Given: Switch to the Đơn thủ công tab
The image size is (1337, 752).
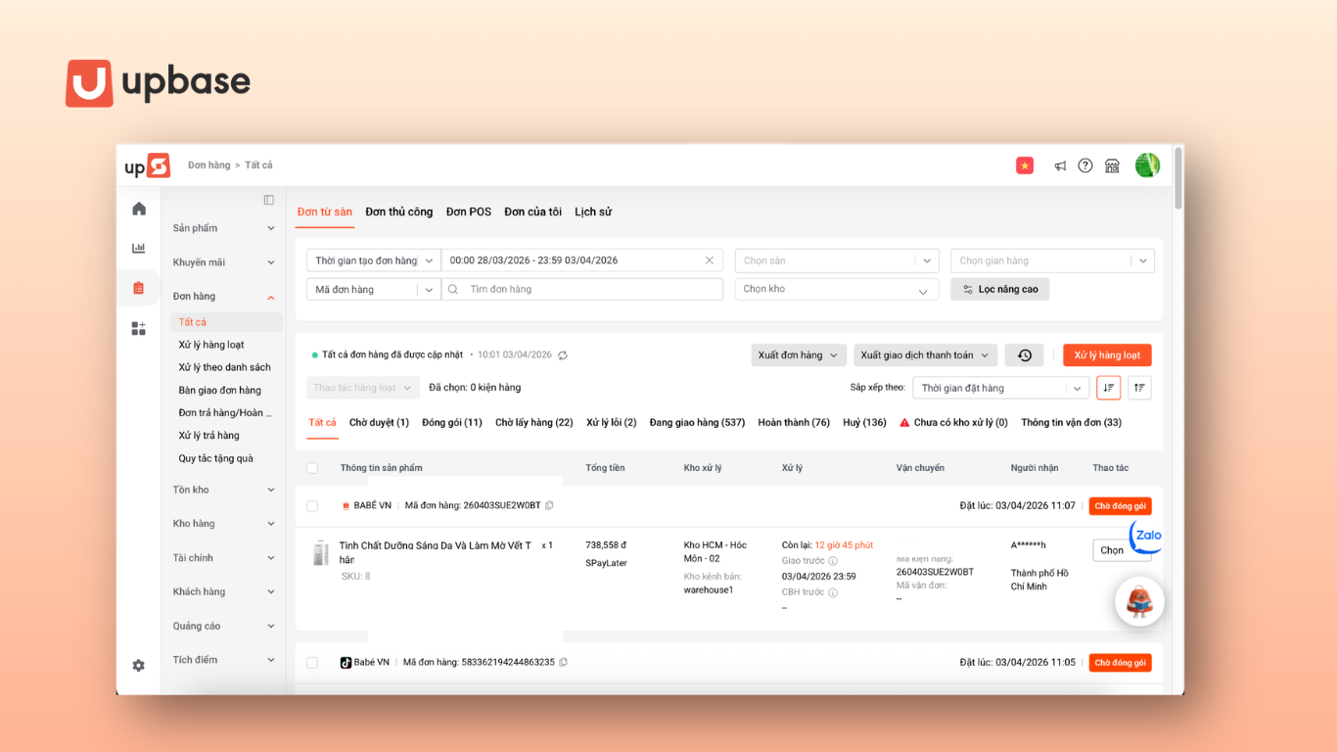Looking at the screenshot, I should pos(399,211).
